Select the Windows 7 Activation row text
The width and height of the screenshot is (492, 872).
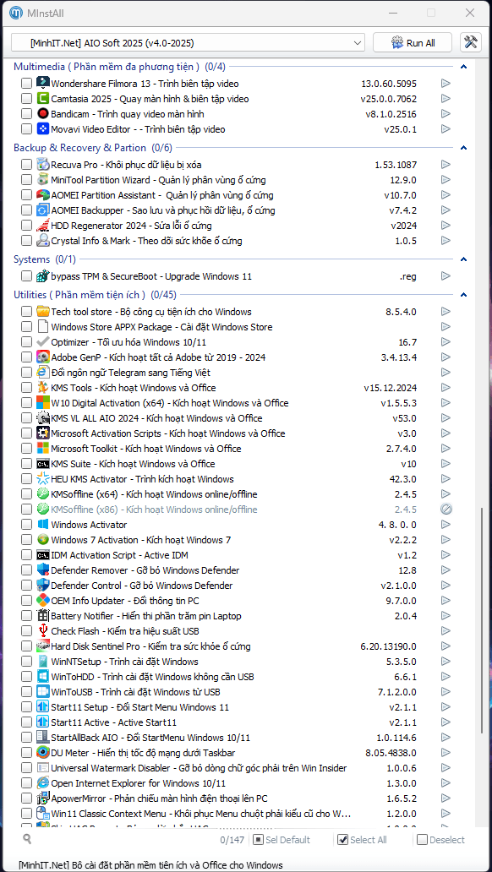coord(141,540)
